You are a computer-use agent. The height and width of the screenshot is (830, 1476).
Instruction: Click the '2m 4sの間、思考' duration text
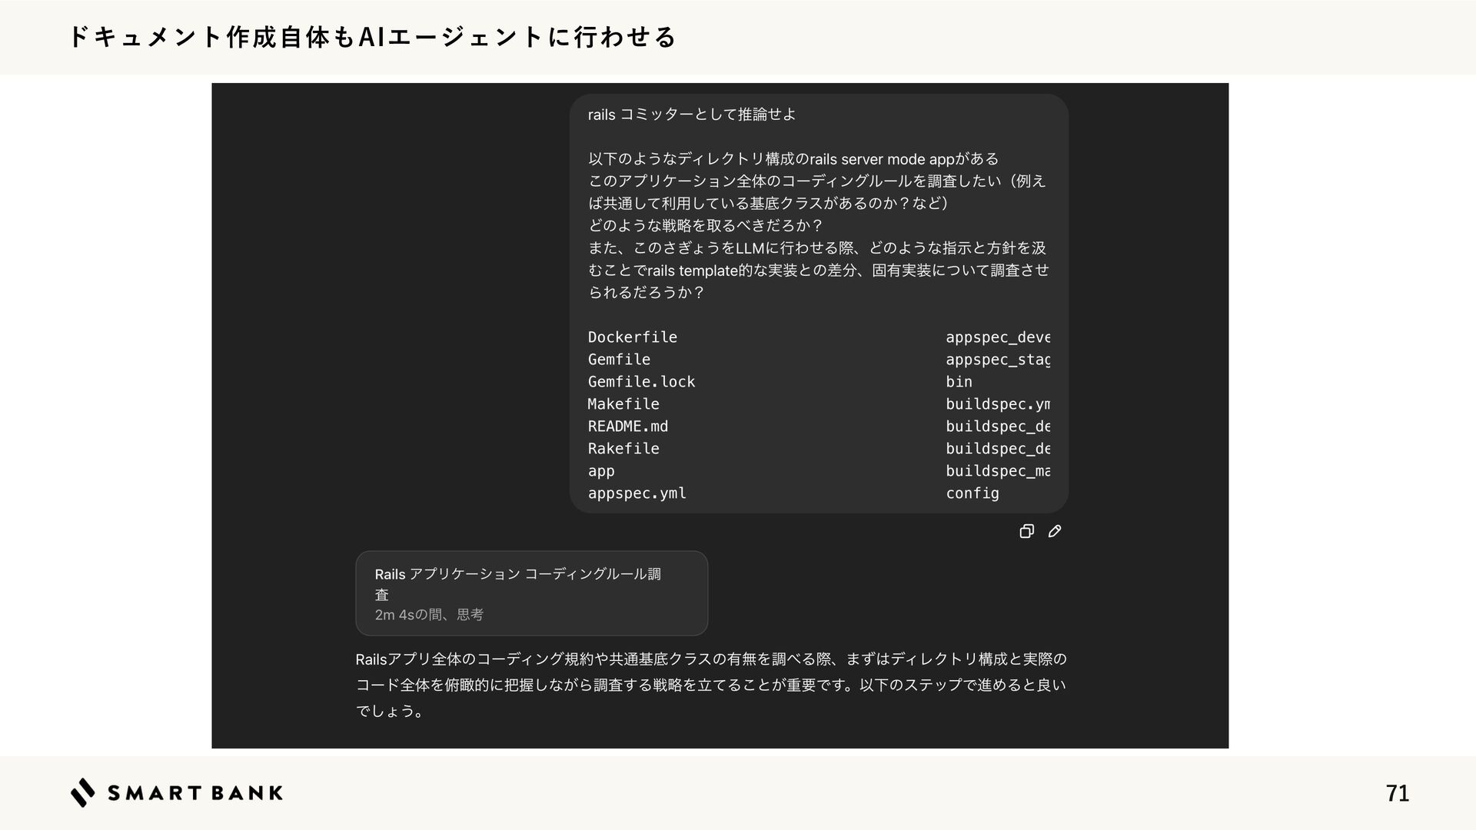coord(429,615)
